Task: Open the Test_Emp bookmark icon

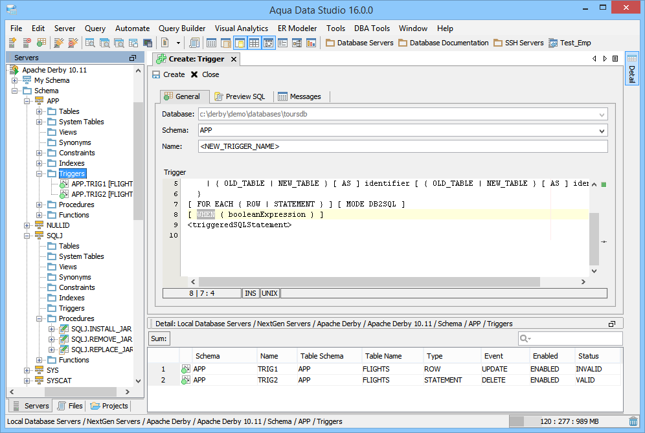Action: 553,43
